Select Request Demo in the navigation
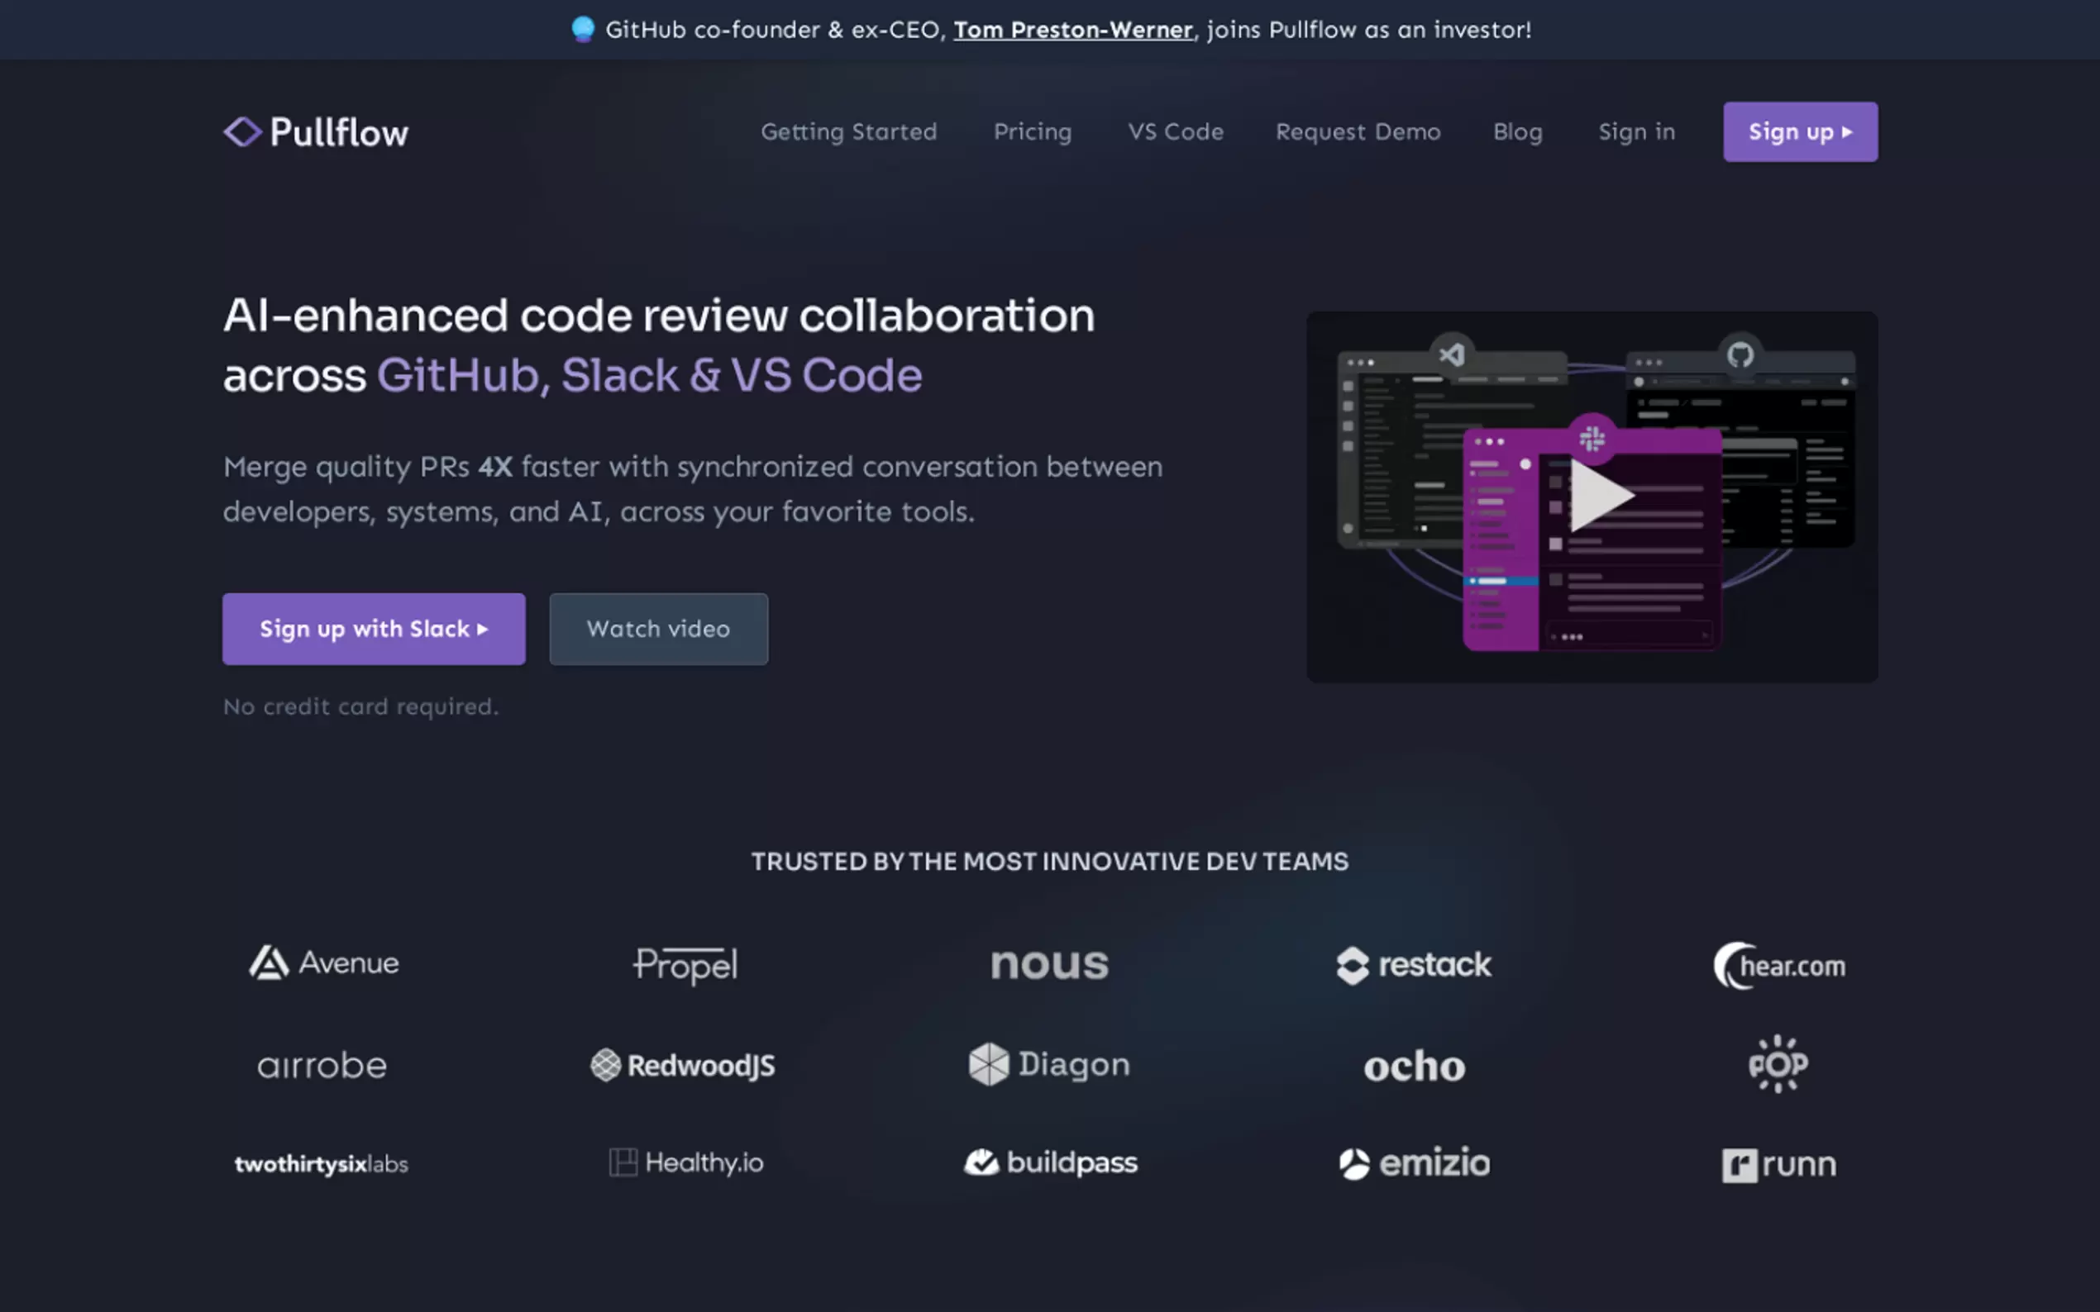This screenshot has width=2100, height=1312. click(1358, 132)
